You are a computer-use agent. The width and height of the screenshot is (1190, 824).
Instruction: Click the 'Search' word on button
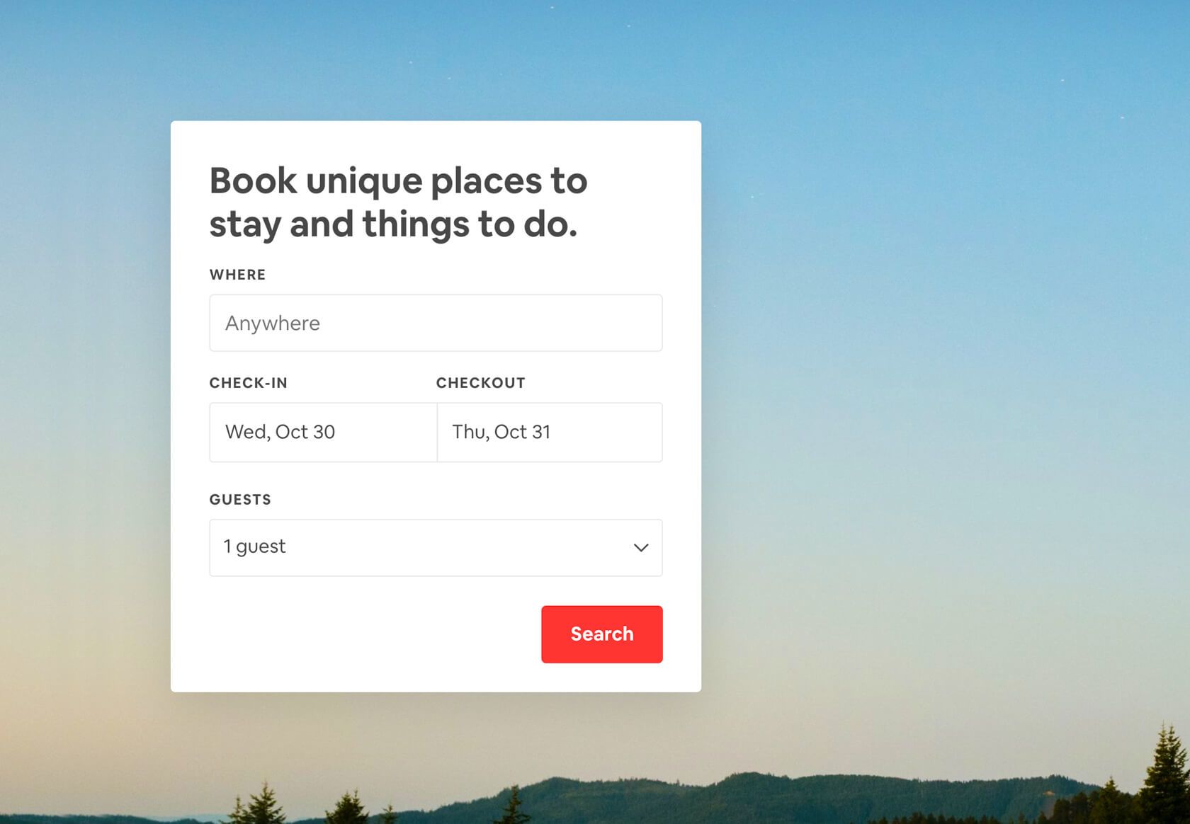[602, 634]
